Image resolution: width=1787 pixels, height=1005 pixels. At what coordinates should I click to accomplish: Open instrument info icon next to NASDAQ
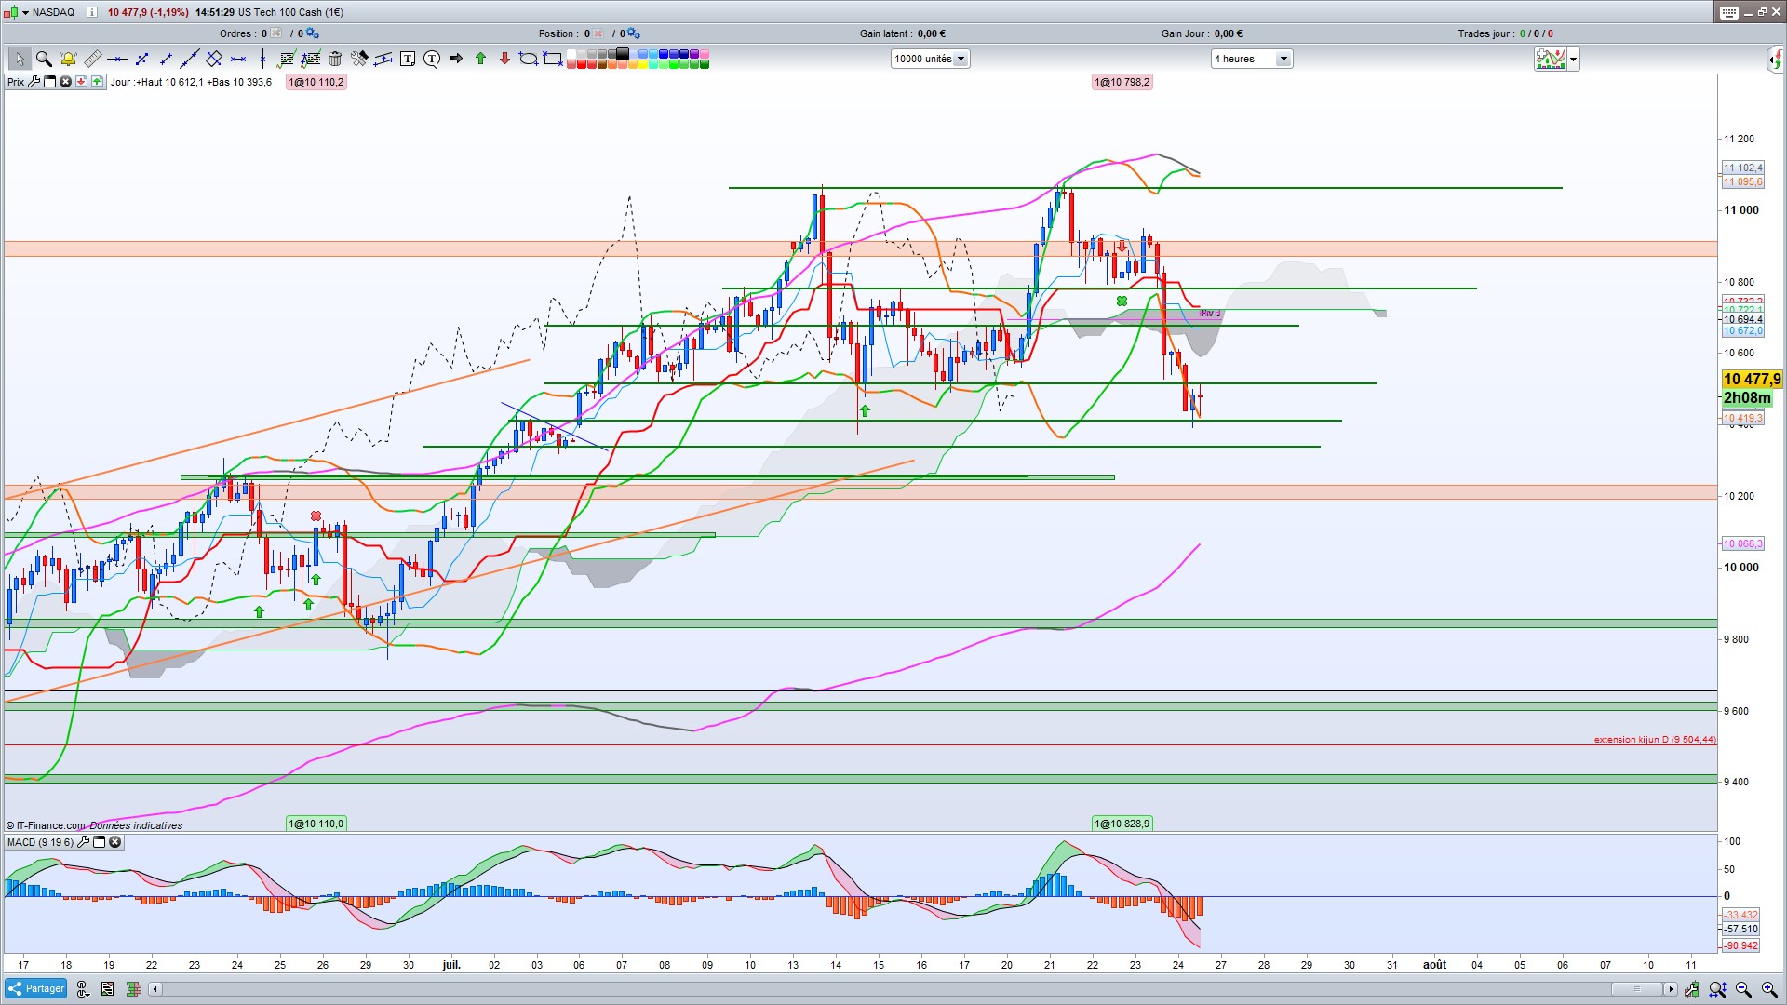tap(92, 12)
